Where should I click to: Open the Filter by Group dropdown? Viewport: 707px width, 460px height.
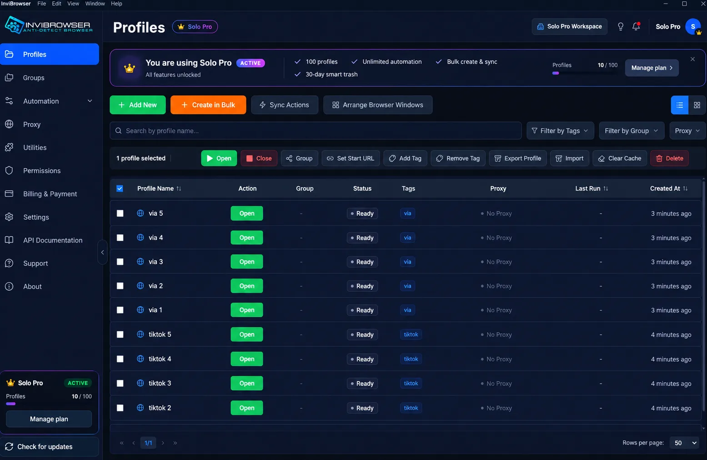pos(632,131)
